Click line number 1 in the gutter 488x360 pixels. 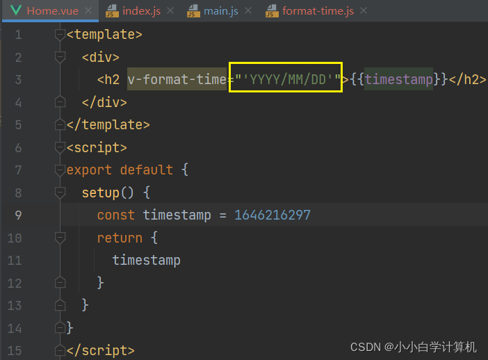pos(18,35)
